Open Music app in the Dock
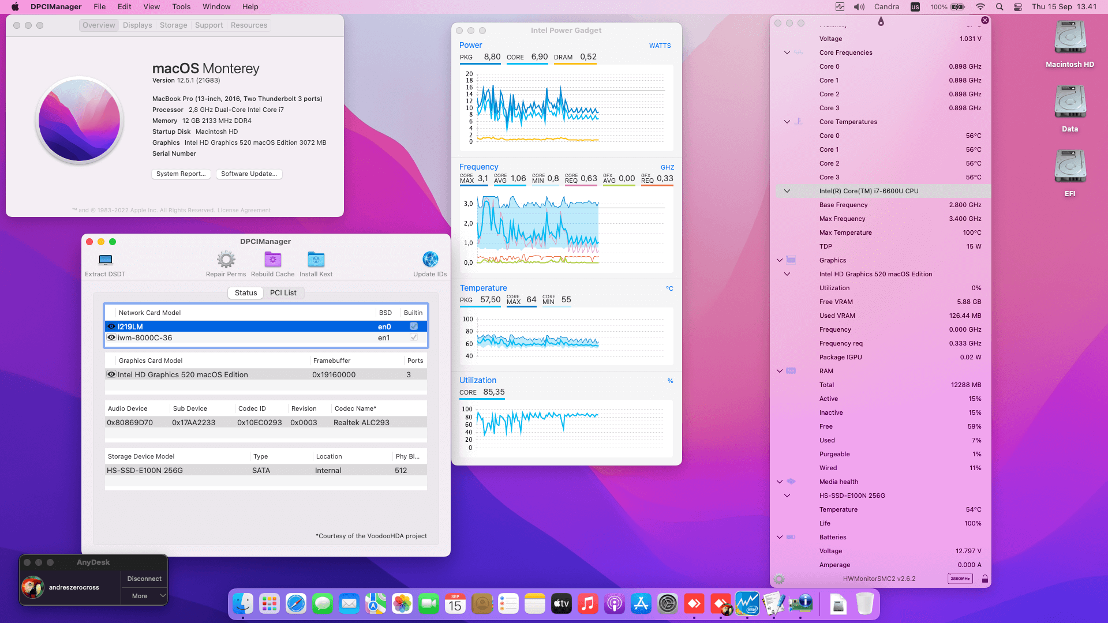Viewport: 1108px width, 623px height. [588, 604]
